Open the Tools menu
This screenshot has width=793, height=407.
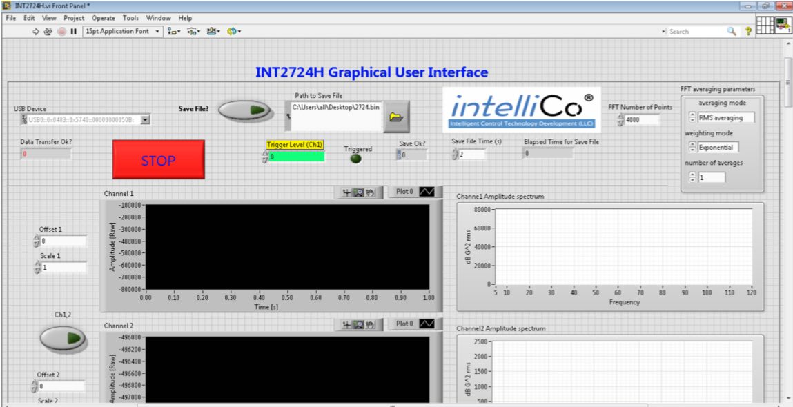pos(130,18)
